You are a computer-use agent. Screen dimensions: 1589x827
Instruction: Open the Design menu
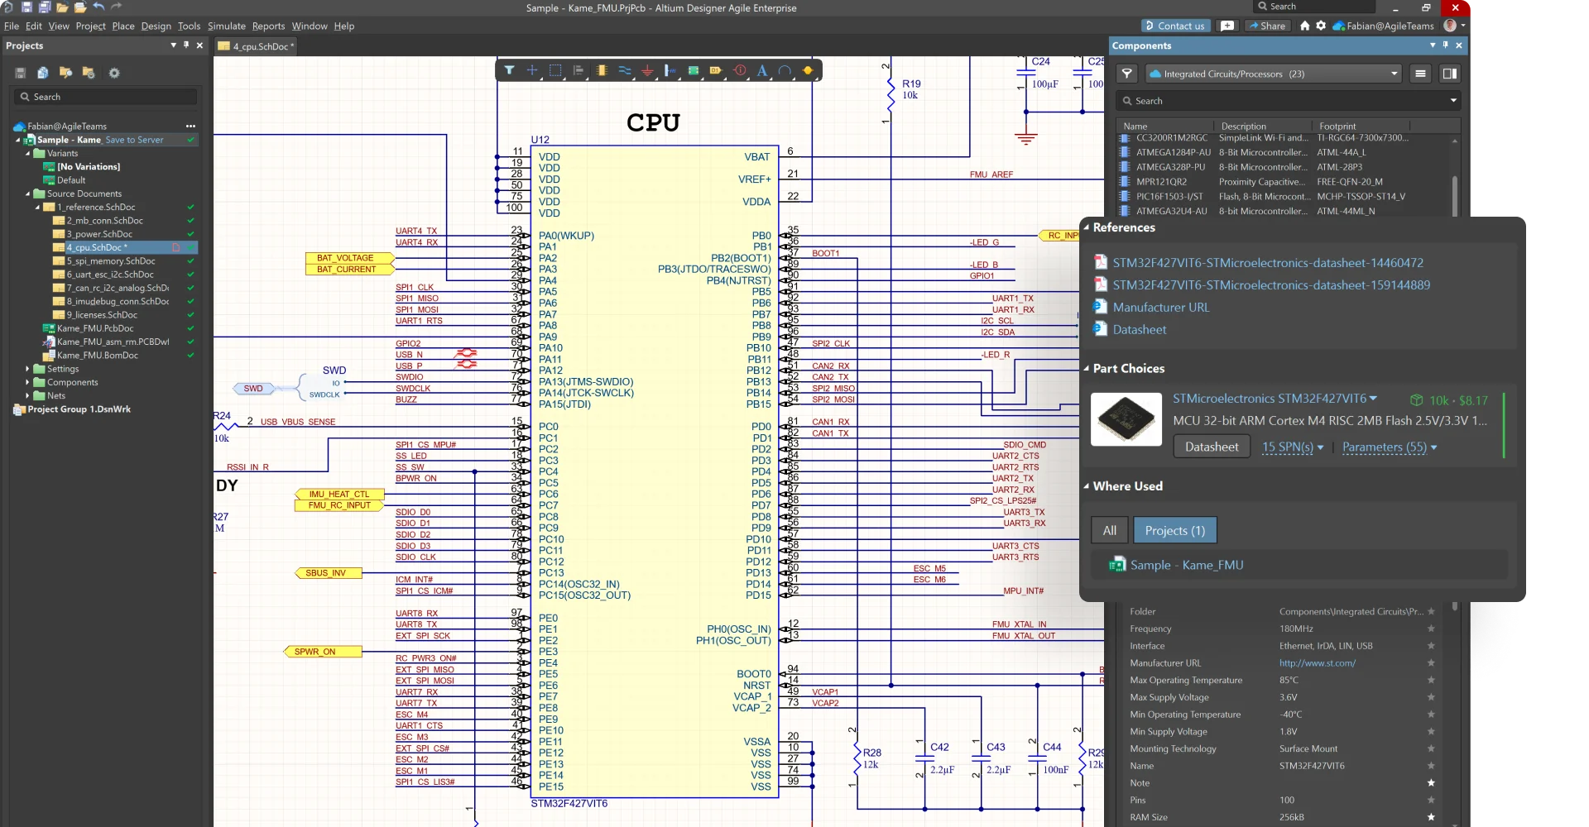tap(156, 26)
